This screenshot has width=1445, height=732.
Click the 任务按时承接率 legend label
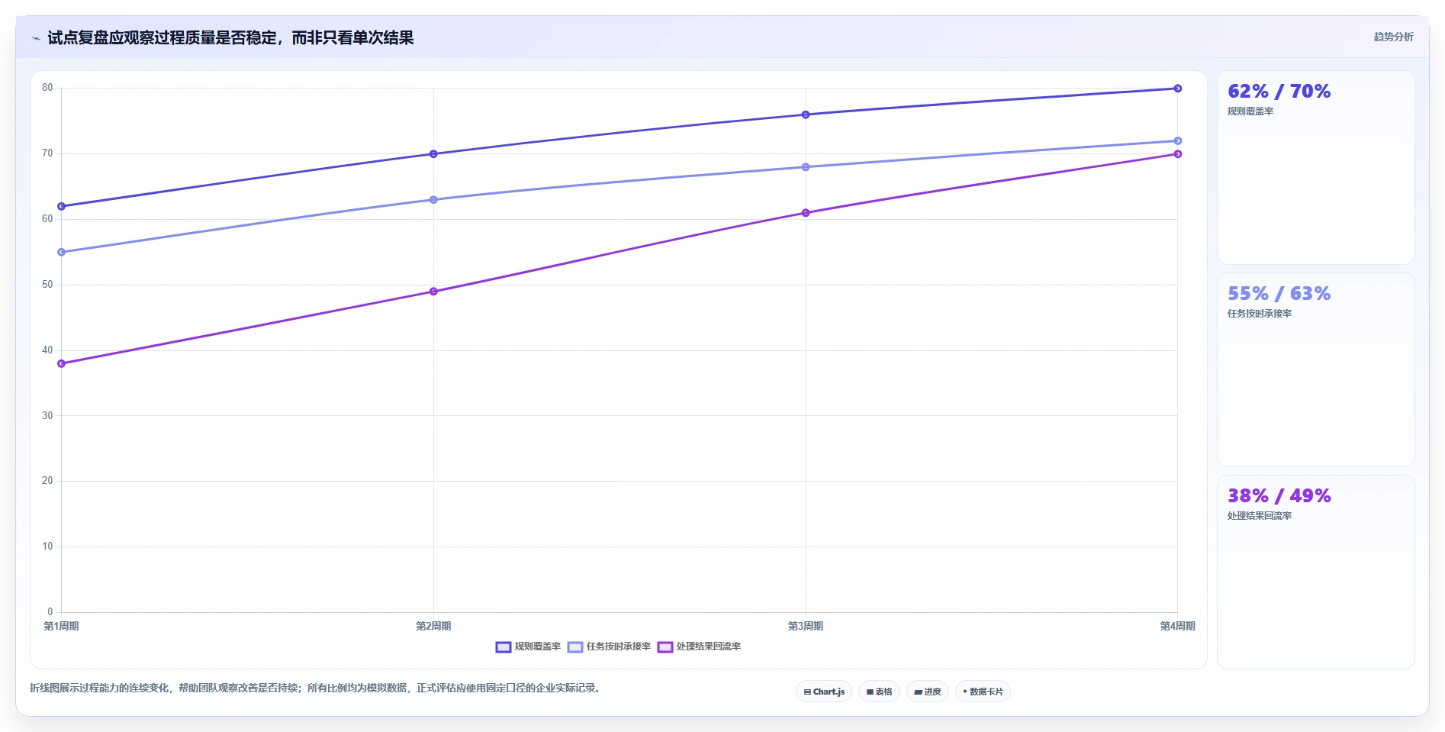point(619,647)
